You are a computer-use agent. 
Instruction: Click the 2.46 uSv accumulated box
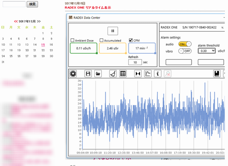(x=113, y=48)
